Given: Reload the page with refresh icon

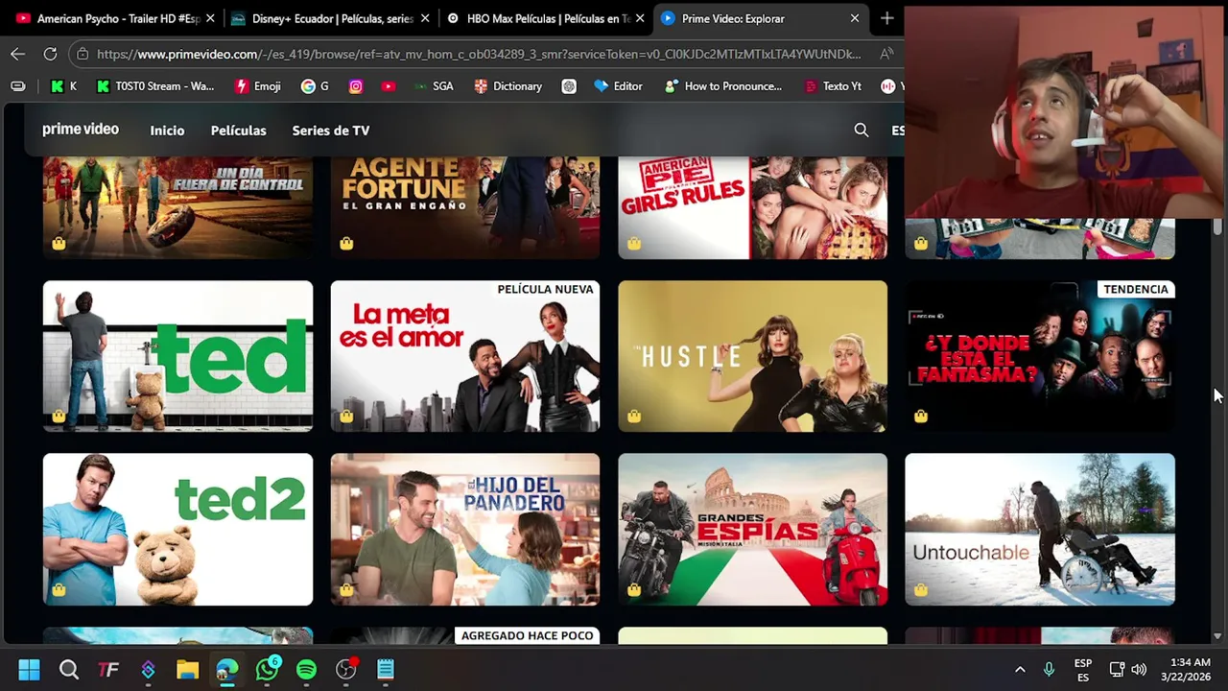Looking at the screenshot, I should (50, 54).
